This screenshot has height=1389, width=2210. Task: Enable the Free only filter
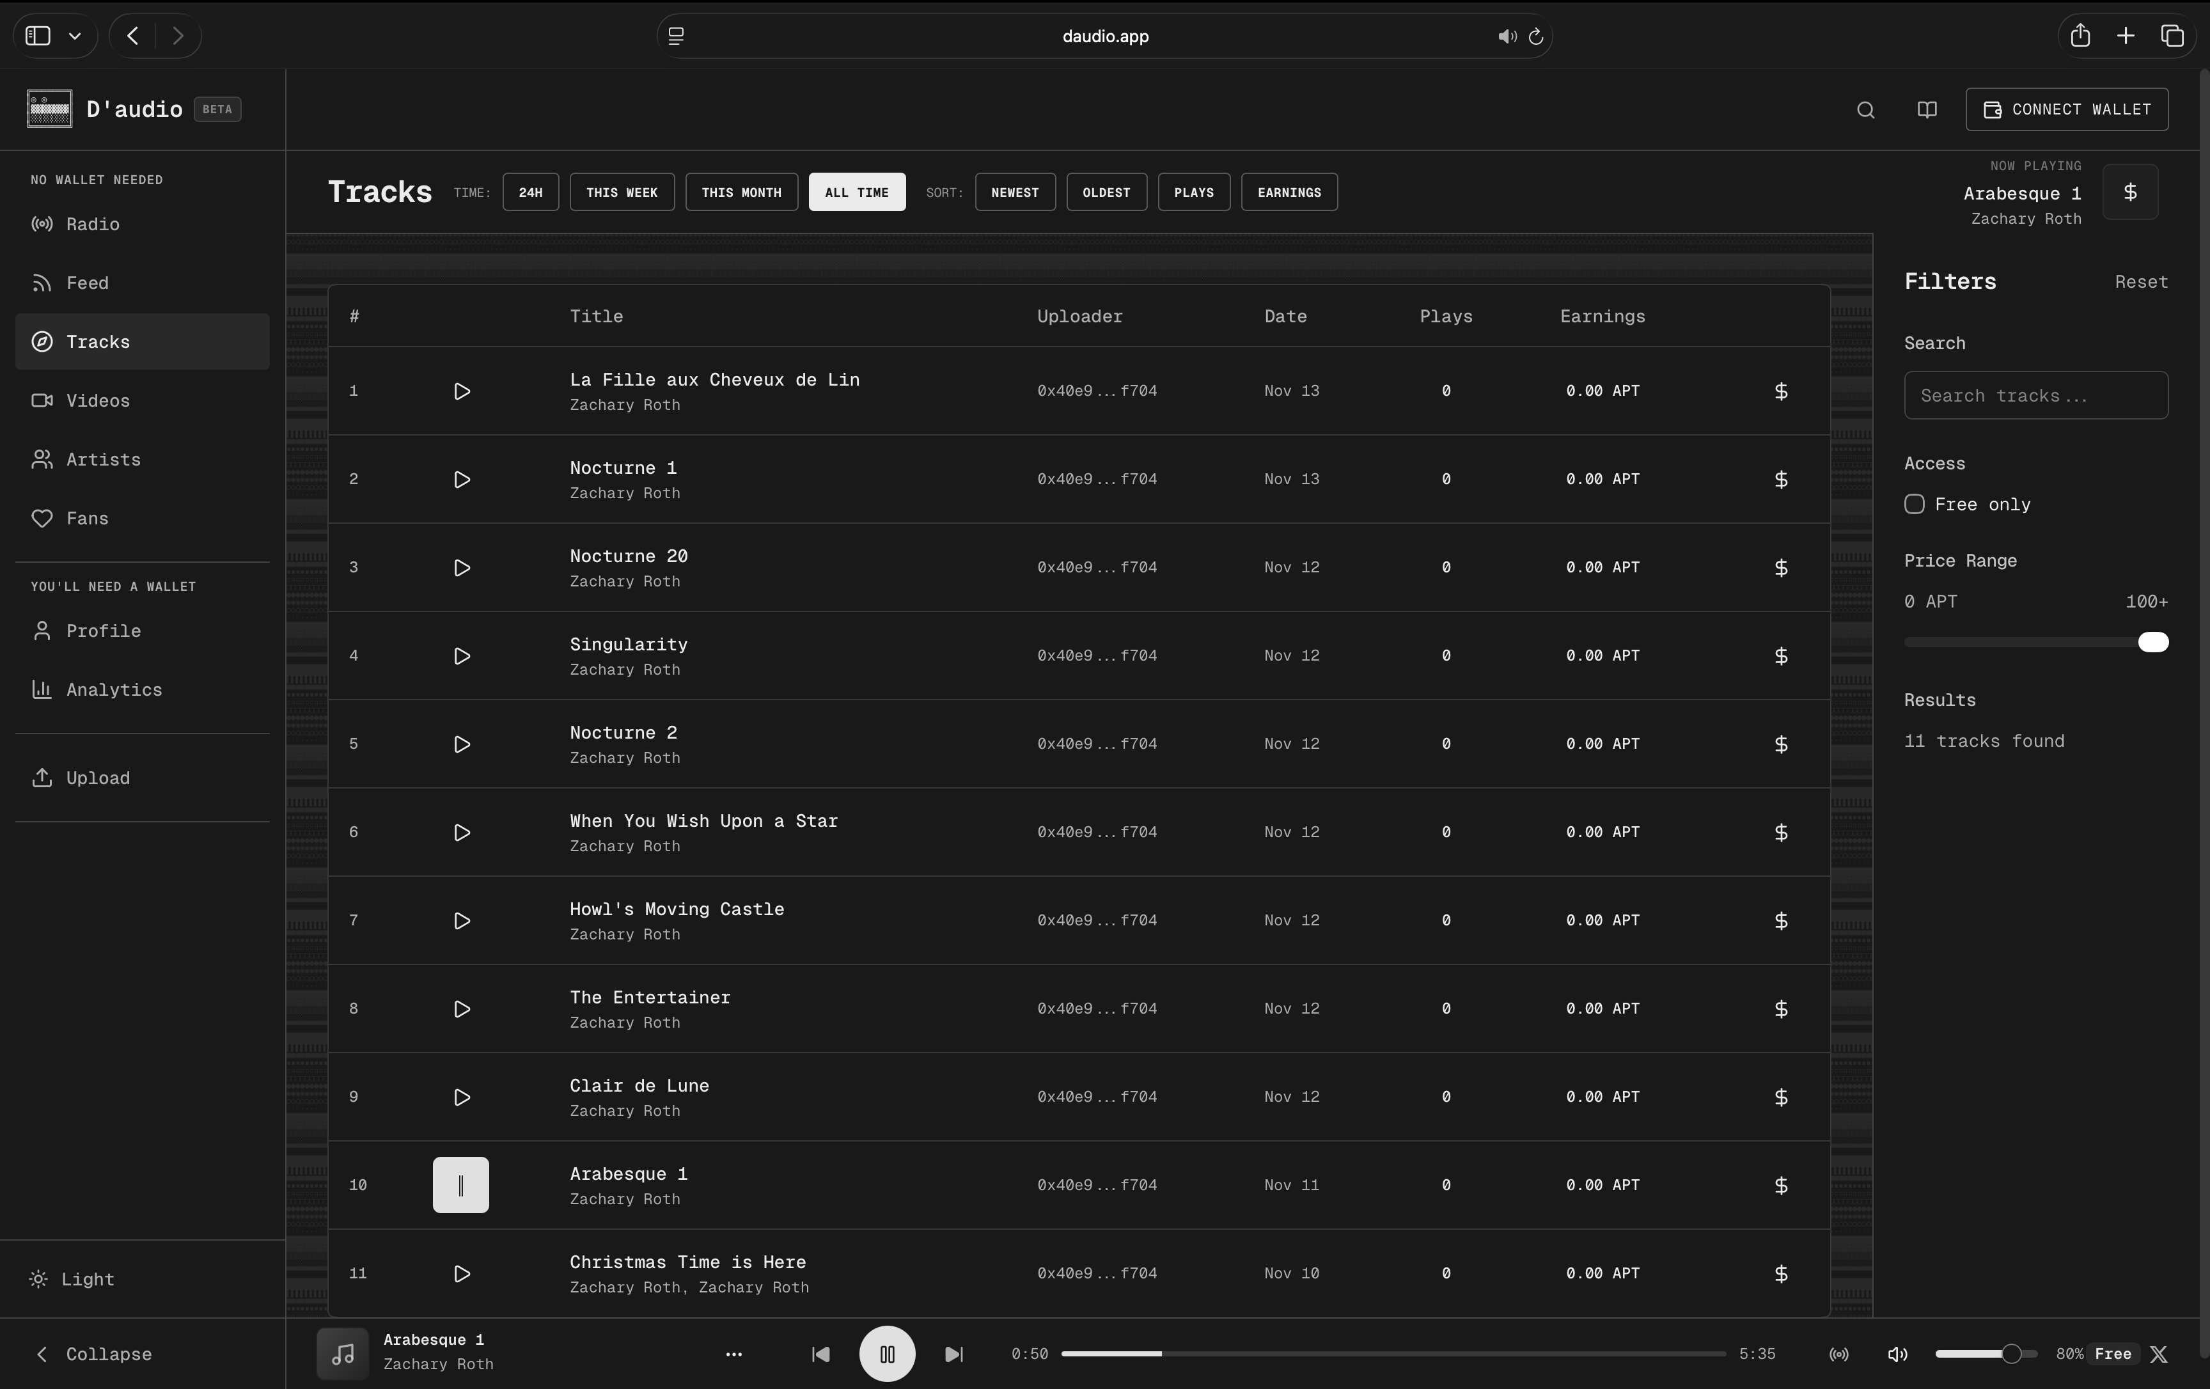pos(1915,504)
